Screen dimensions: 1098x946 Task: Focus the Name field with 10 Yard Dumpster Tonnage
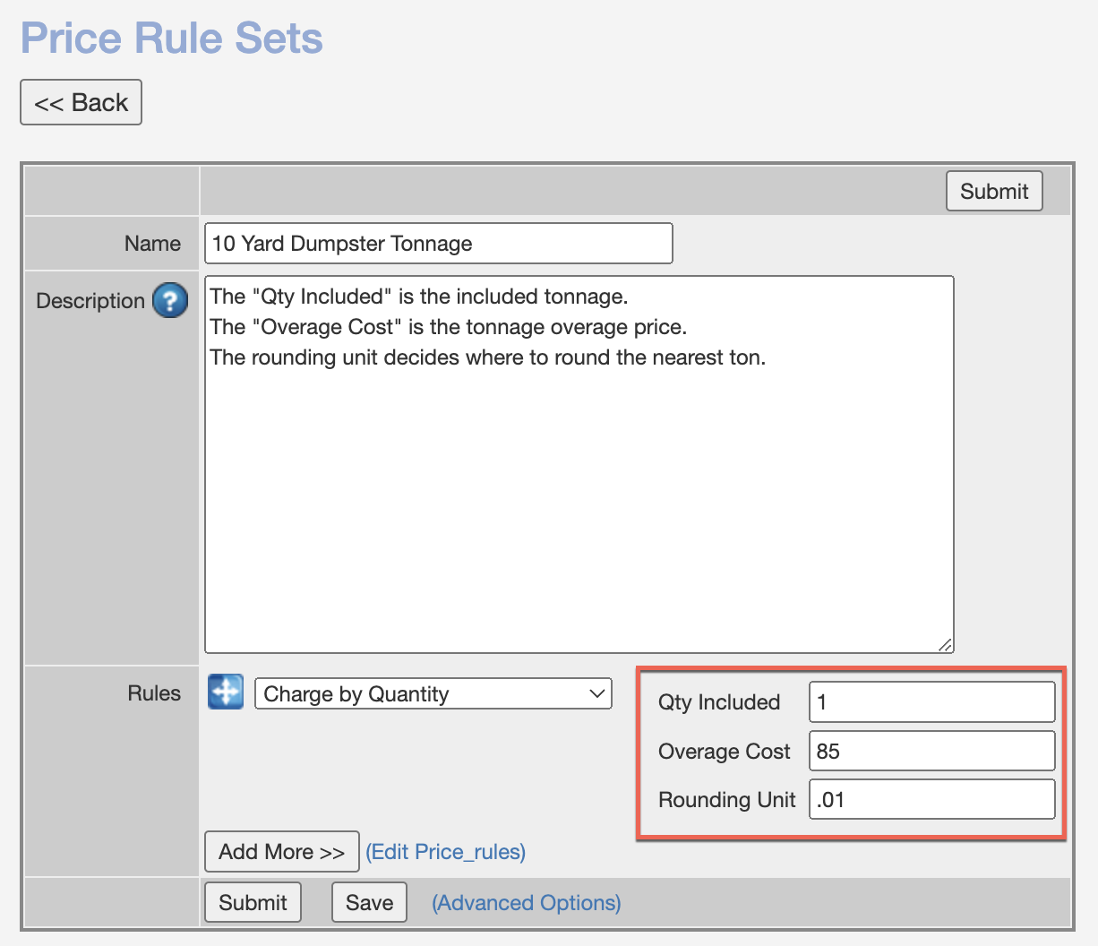click(438, 244)
